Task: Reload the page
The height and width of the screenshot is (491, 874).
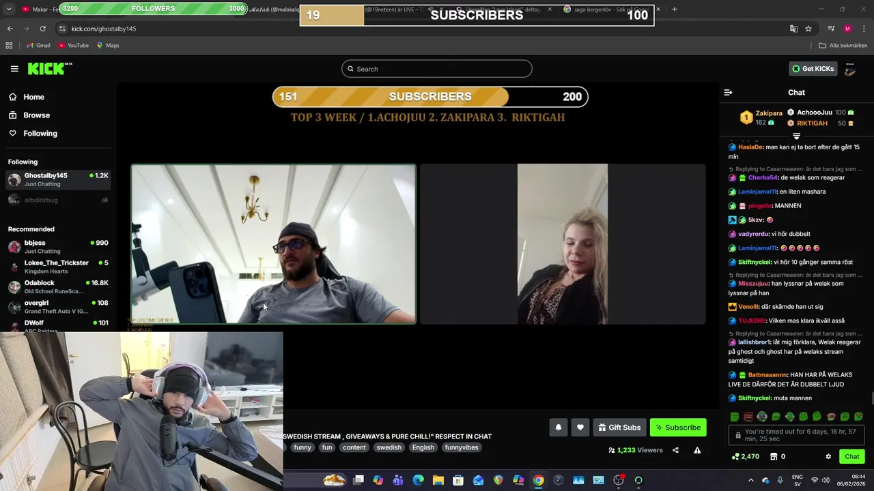Action: (x=42, y=29)
